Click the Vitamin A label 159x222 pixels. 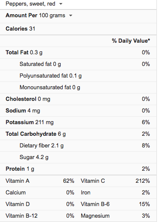pyautogui.click(x=18, y=181)
